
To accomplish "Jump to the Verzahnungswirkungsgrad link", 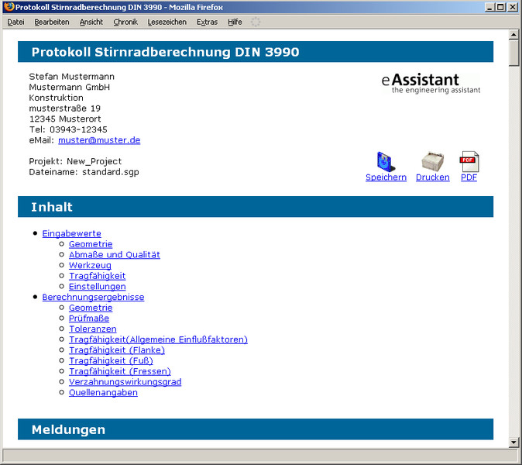I will click(x=125, y=382).
